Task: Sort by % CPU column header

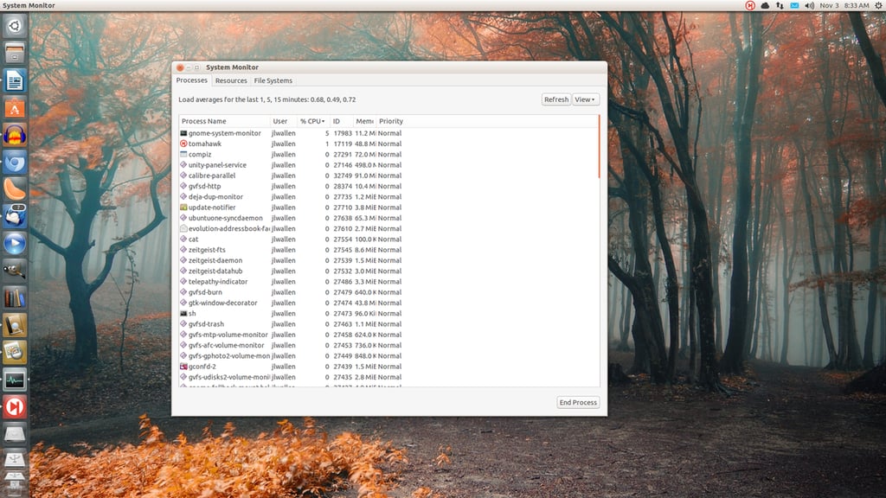Action: [311, 121]
